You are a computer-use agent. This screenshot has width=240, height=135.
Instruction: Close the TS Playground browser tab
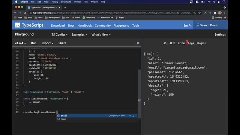click(x=60, y=7)
